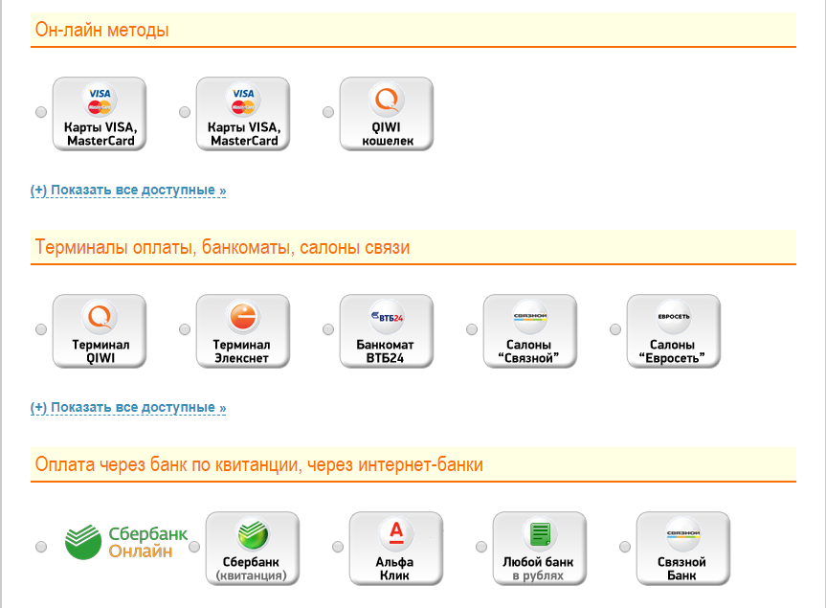Click the Связной Банк tile
This screenshot has height=608, width=826.
683,549
